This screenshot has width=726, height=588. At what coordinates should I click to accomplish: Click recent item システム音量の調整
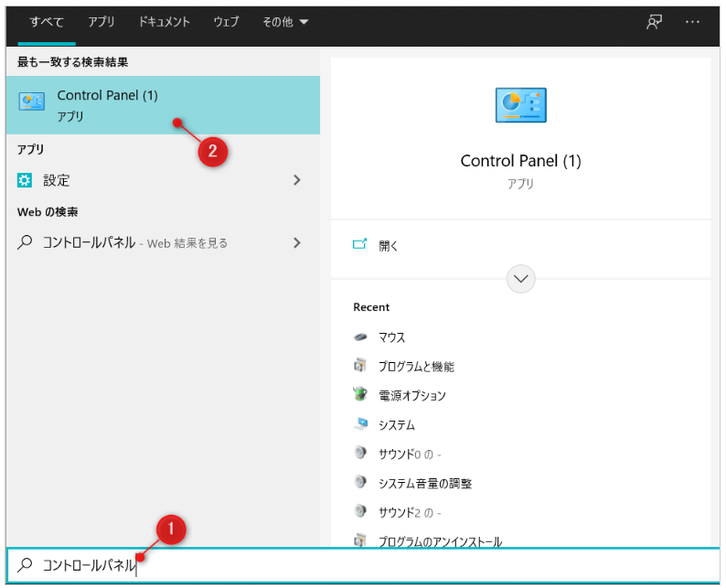424,484
